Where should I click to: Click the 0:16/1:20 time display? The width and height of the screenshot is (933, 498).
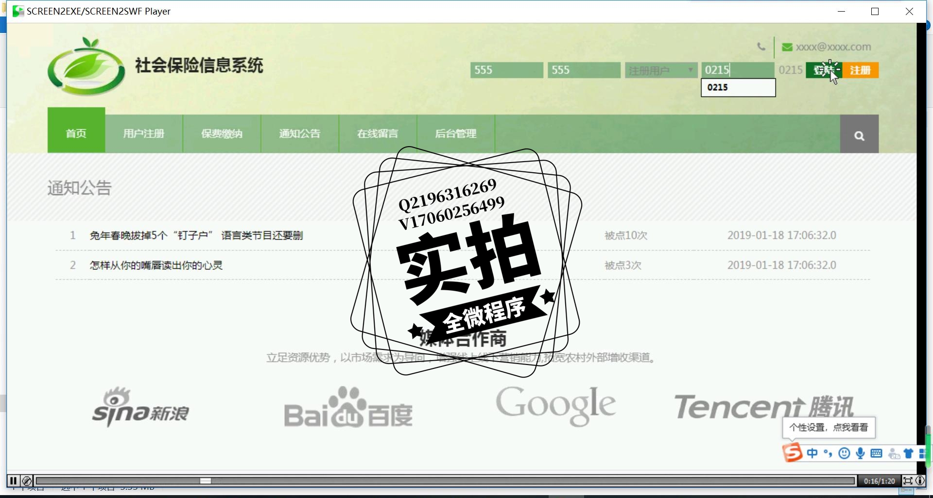click(x=879, y=481)
